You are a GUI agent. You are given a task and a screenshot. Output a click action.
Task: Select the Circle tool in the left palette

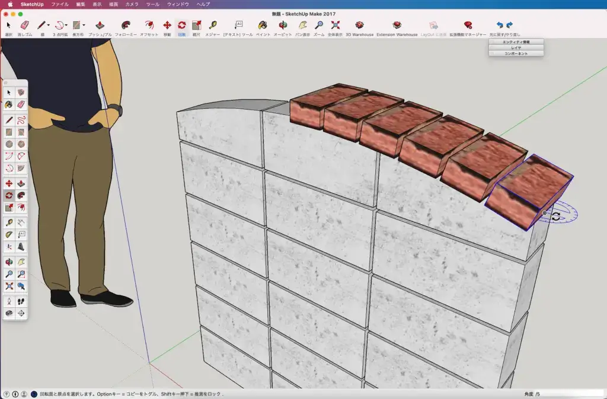click(9, 144)
